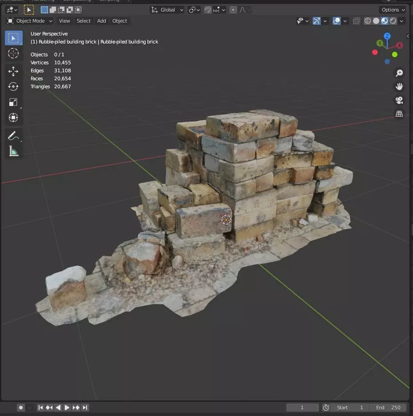413x416 pixels.
Task: Open the View menu
Action: coord(64,21)
